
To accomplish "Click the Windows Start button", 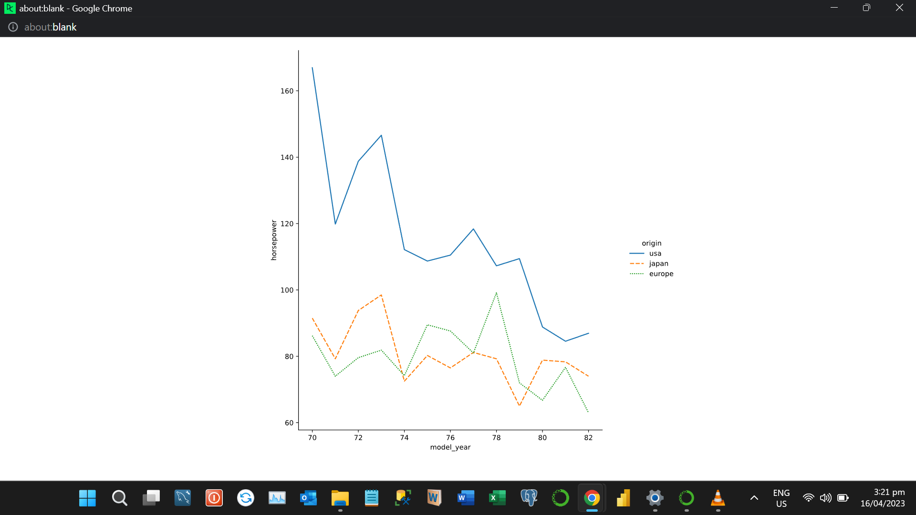I will (x=87, y=498).
